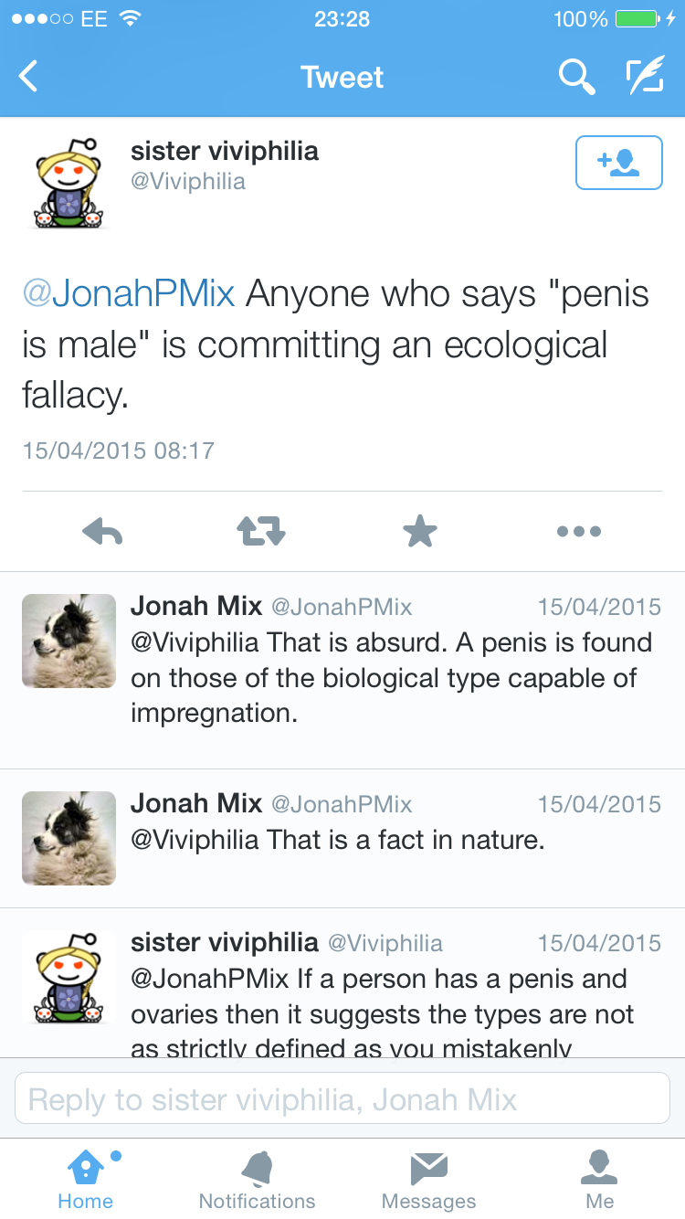685x1219 pixels.
Task: Open the Notifications tab
Action: (x=257, y=1179)
